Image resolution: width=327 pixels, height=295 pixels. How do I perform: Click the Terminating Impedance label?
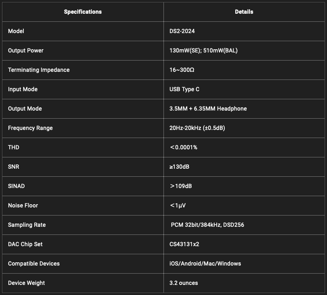click(x=39, y=70)
